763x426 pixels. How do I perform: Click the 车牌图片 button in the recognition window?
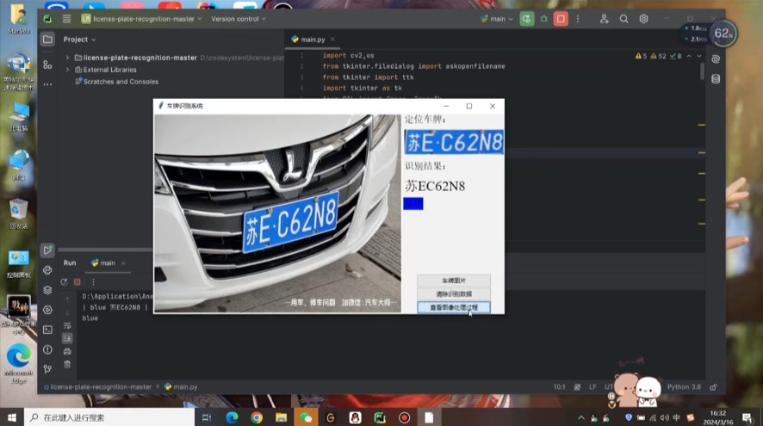pos(454,281)
